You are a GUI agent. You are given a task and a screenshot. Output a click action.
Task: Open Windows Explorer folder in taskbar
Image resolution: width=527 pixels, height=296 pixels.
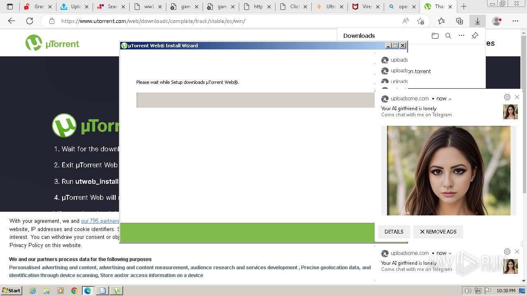coord(47,291)
